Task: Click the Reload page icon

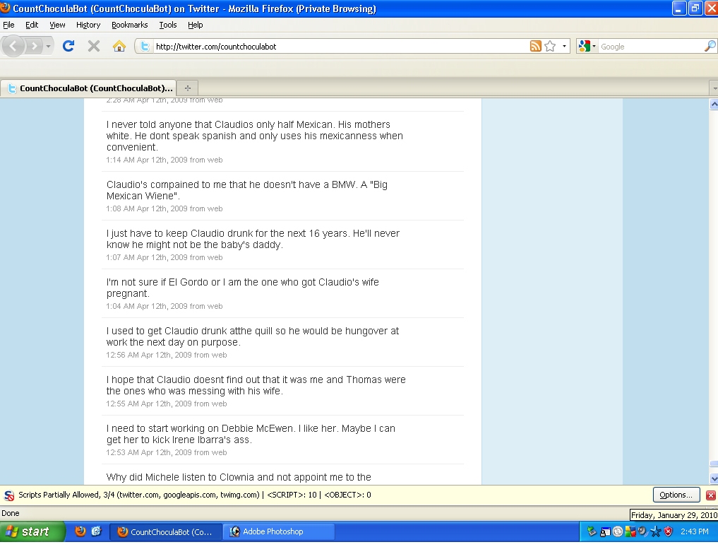Action: click(68, 46)
